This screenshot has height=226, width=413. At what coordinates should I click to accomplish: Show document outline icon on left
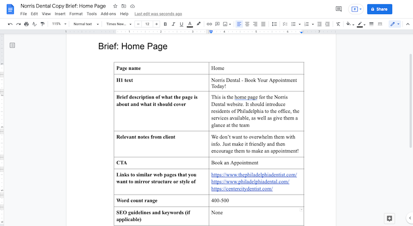[13, 45]
